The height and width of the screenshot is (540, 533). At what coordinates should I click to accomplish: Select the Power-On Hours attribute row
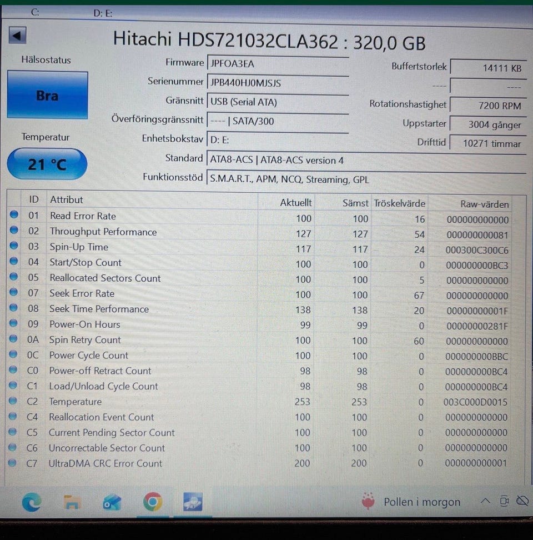tap(85, 324)
